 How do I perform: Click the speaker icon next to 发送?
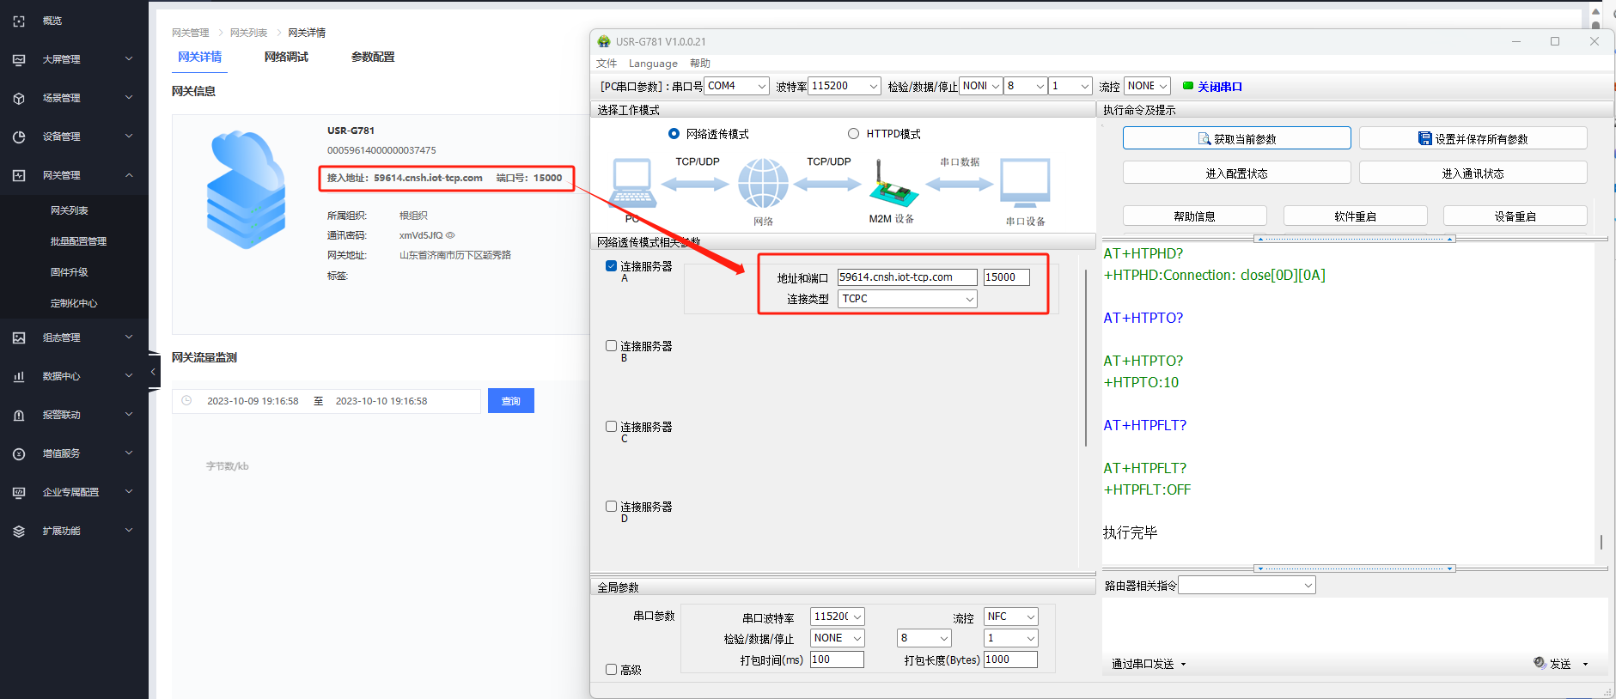pos(1539,663)
